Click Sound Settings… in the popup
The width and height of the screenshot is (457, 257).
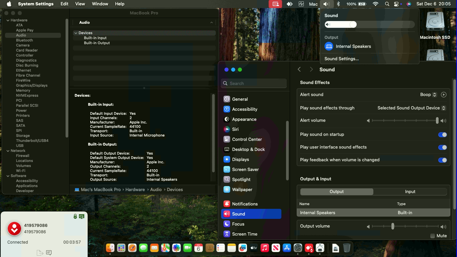coord(341,59)
